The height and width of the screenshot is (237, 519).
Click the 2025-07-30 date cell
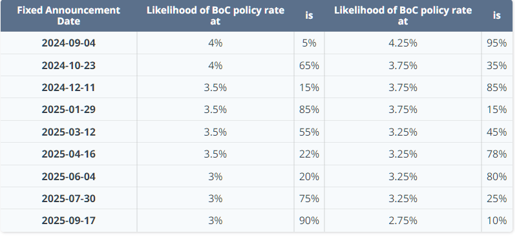point(69,198)
